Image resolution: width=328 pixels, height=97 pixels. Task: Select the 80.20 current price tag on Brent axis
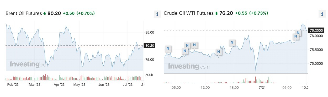click(x=150, y=45)
